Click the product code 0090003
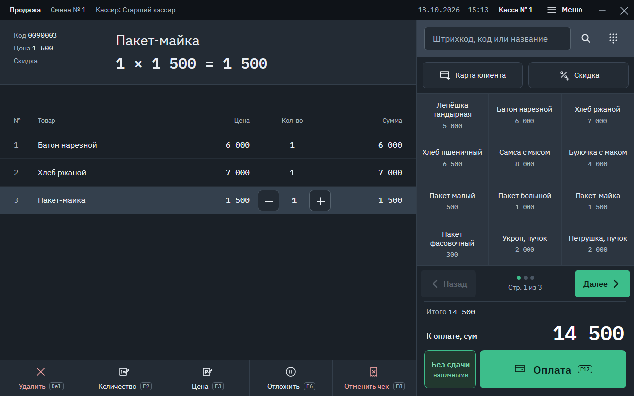 42,35
